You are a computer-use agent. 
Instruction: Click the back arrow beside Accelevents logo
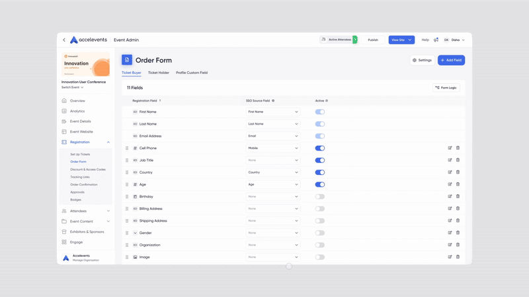(64, 40)
